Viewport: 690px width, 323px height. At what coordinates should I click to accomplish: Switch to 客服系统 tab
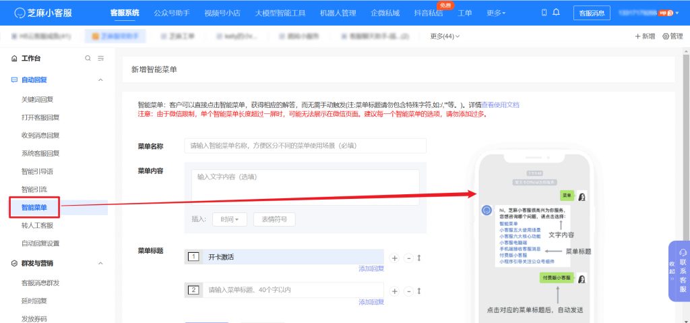coord(125,13)
